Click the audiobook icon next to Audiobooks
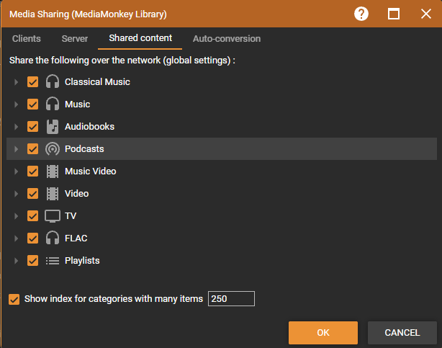The width and height of the screenshot is (442, 348). (x=52, y=127)
